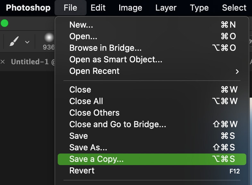This screenshot has width=252, height=185.
Task: Select Open… menu entry
Action: 152,36
